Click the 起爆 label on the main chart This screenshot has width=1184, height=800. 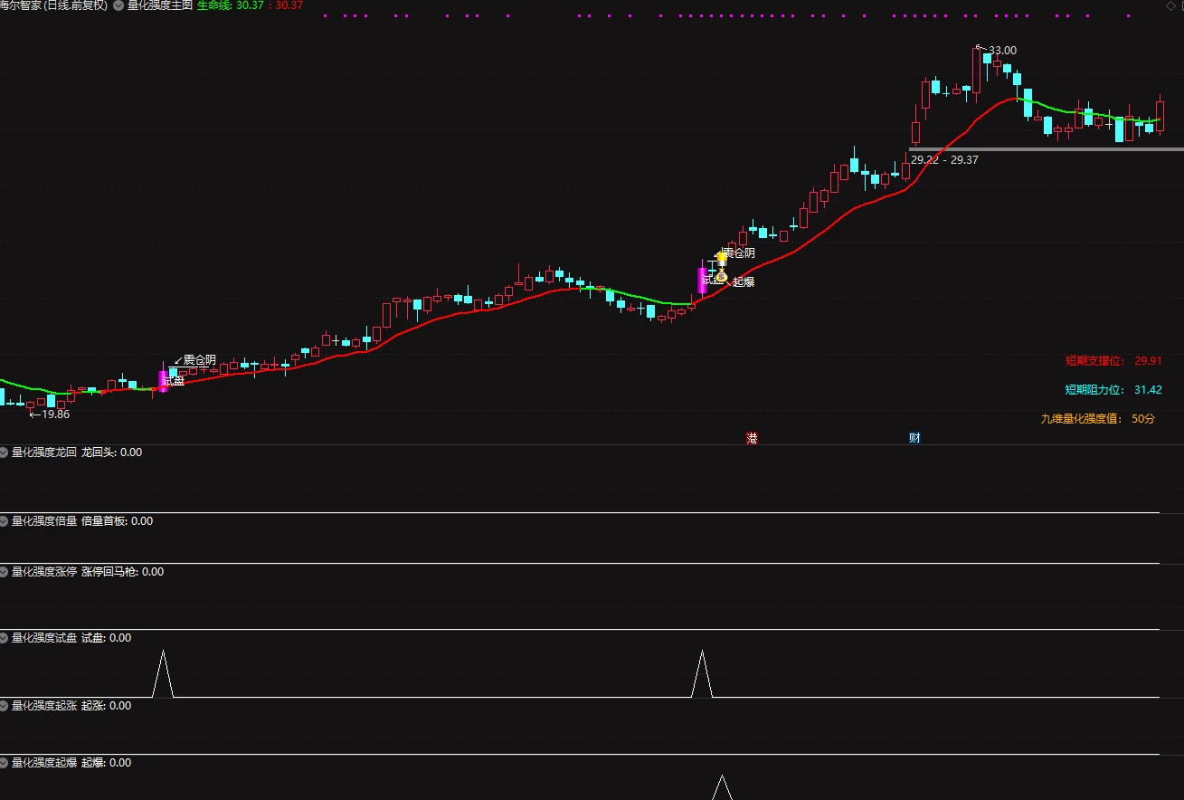743,281
